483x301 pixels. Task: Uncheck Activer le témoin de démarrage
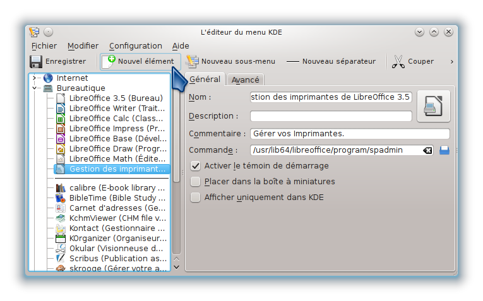click(195, 166)
